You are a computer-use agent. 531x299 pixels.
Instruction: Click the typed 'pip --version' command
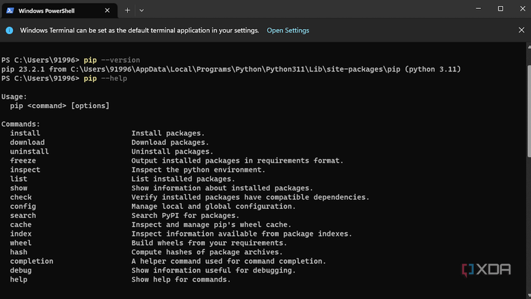click(111, 60)
